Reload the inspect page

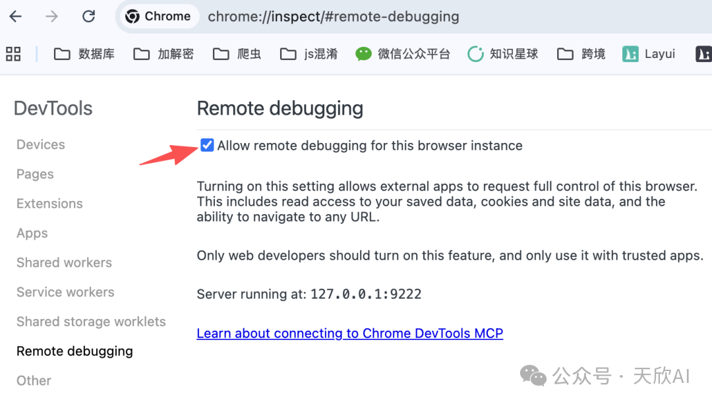[x=88, y=16]
